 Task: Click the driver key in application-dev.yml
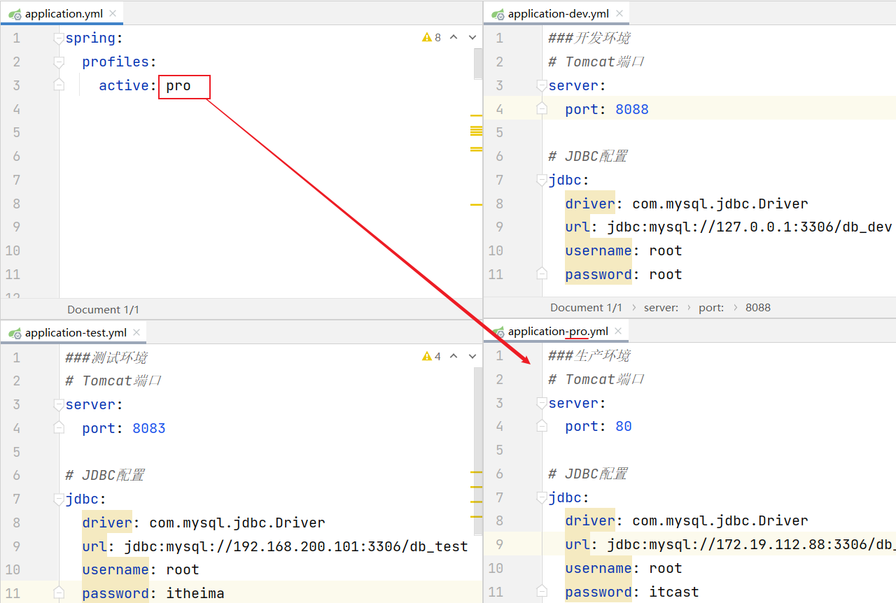point(590,204)
